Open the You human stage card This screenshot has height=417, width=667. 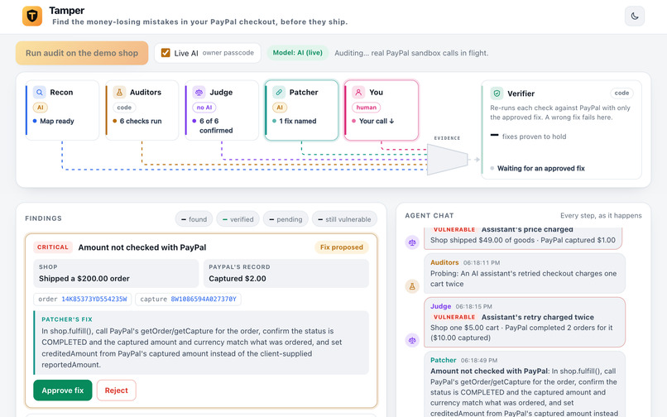coord(381,110)
